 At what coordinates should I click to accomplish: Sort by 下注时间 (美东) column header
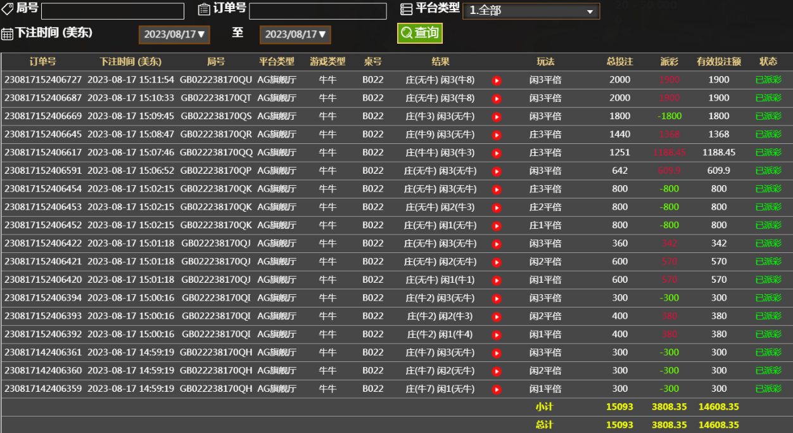pyautogui.click(x=130, y=61)
